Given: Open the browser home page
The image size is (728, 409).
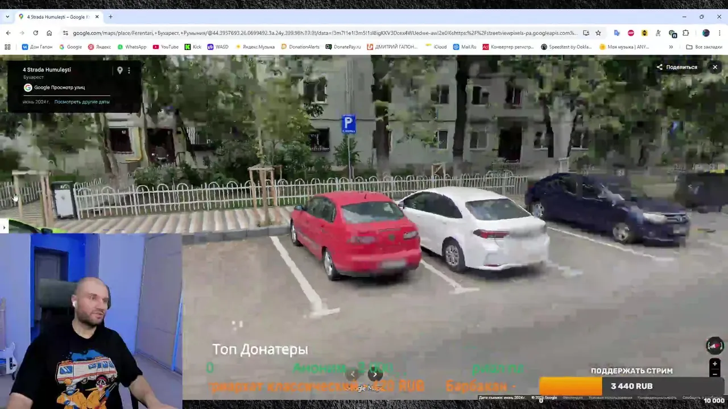Looking at the screenshot, I should point(49,33).
